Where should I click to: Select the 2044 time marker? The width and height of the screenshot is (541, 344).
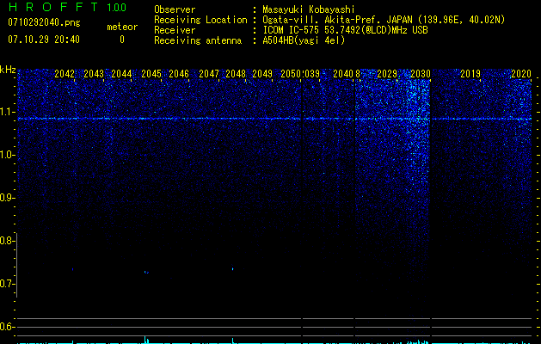coord(121,74)
